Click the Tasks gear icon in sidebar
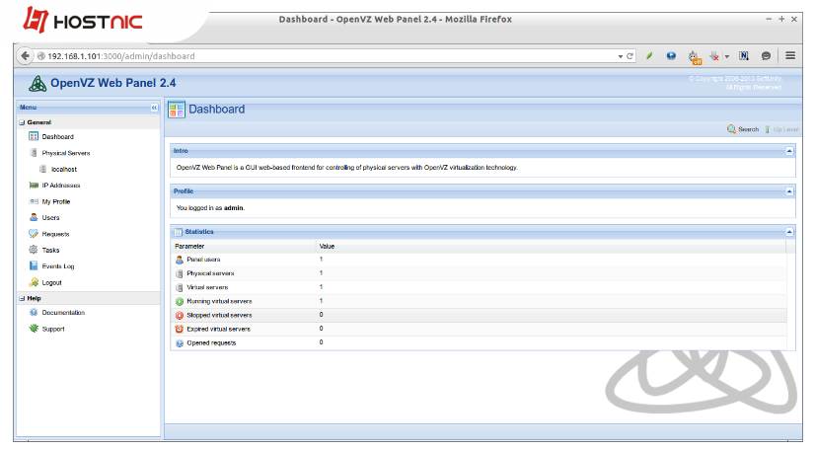The height and width of the screenshot is (451, 815). point(34,250)
